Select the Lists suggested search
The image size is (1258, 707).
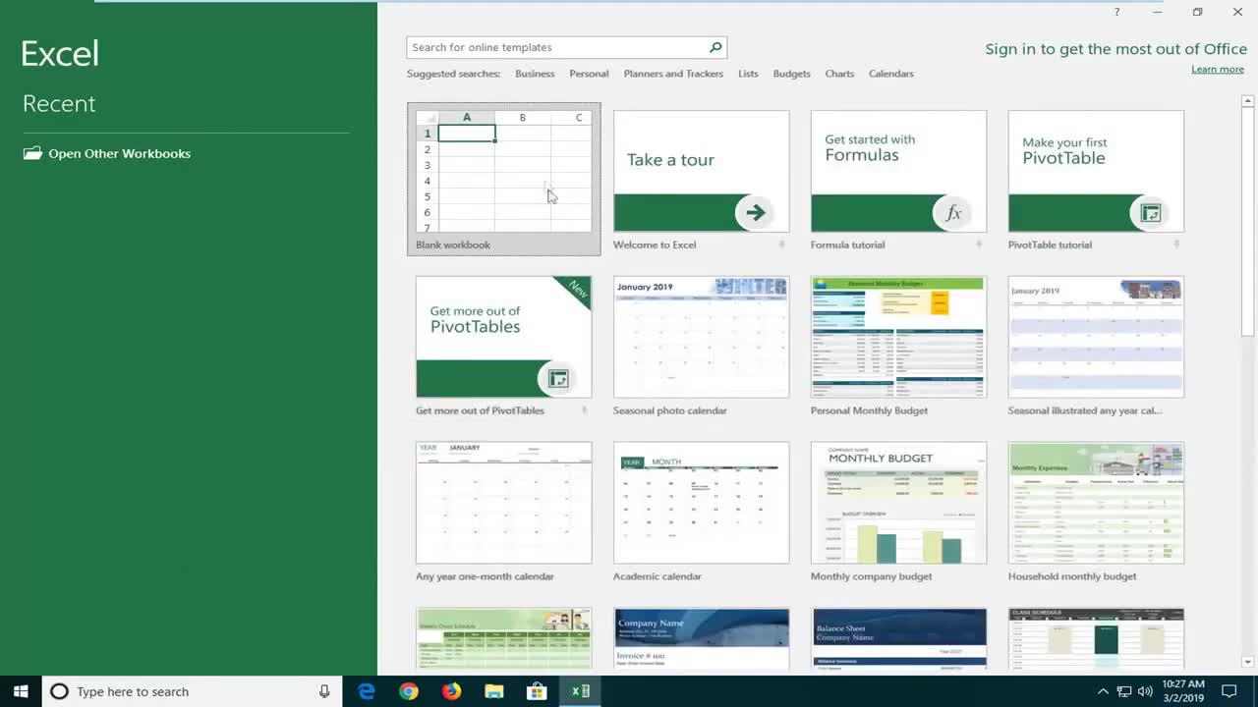(748, 74)
